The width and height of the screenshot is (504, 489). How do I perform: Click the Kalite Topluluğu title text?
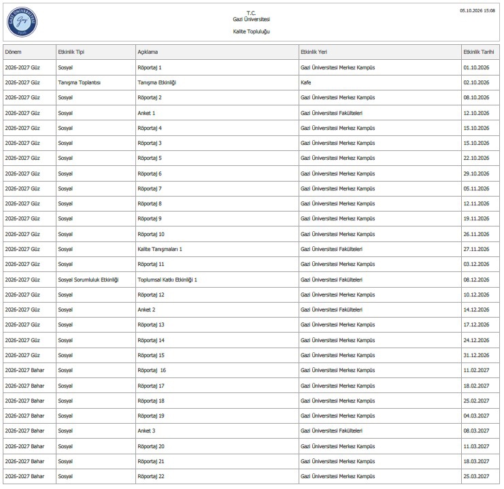point(252,31)
